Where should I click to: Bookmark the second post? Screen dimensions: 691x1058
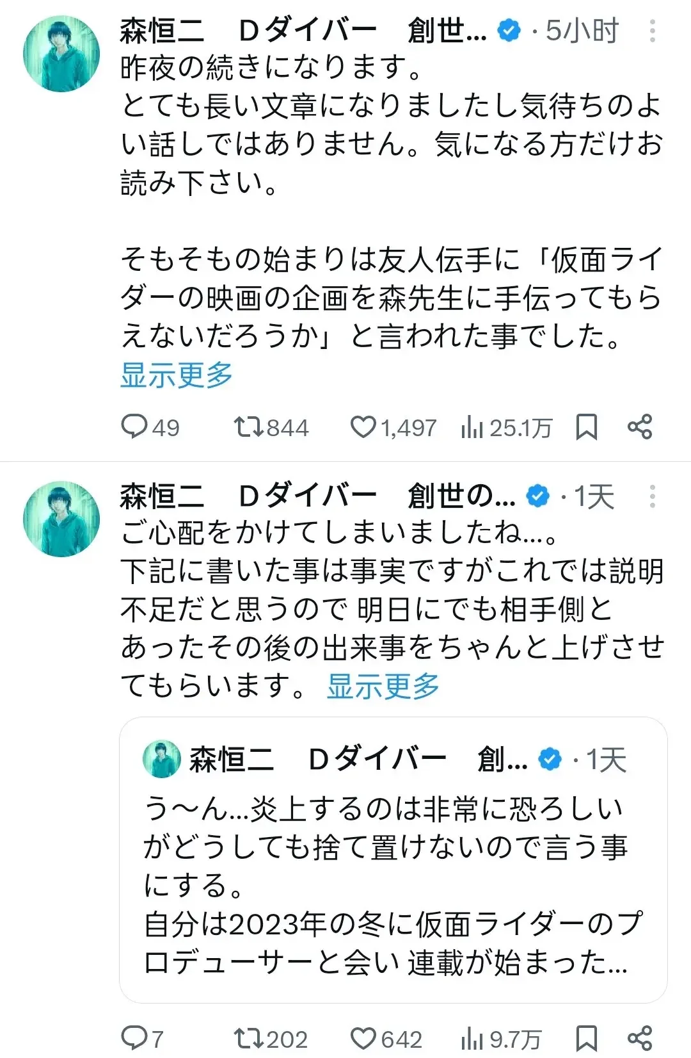pyautogui.click(x=586, y=1038)
